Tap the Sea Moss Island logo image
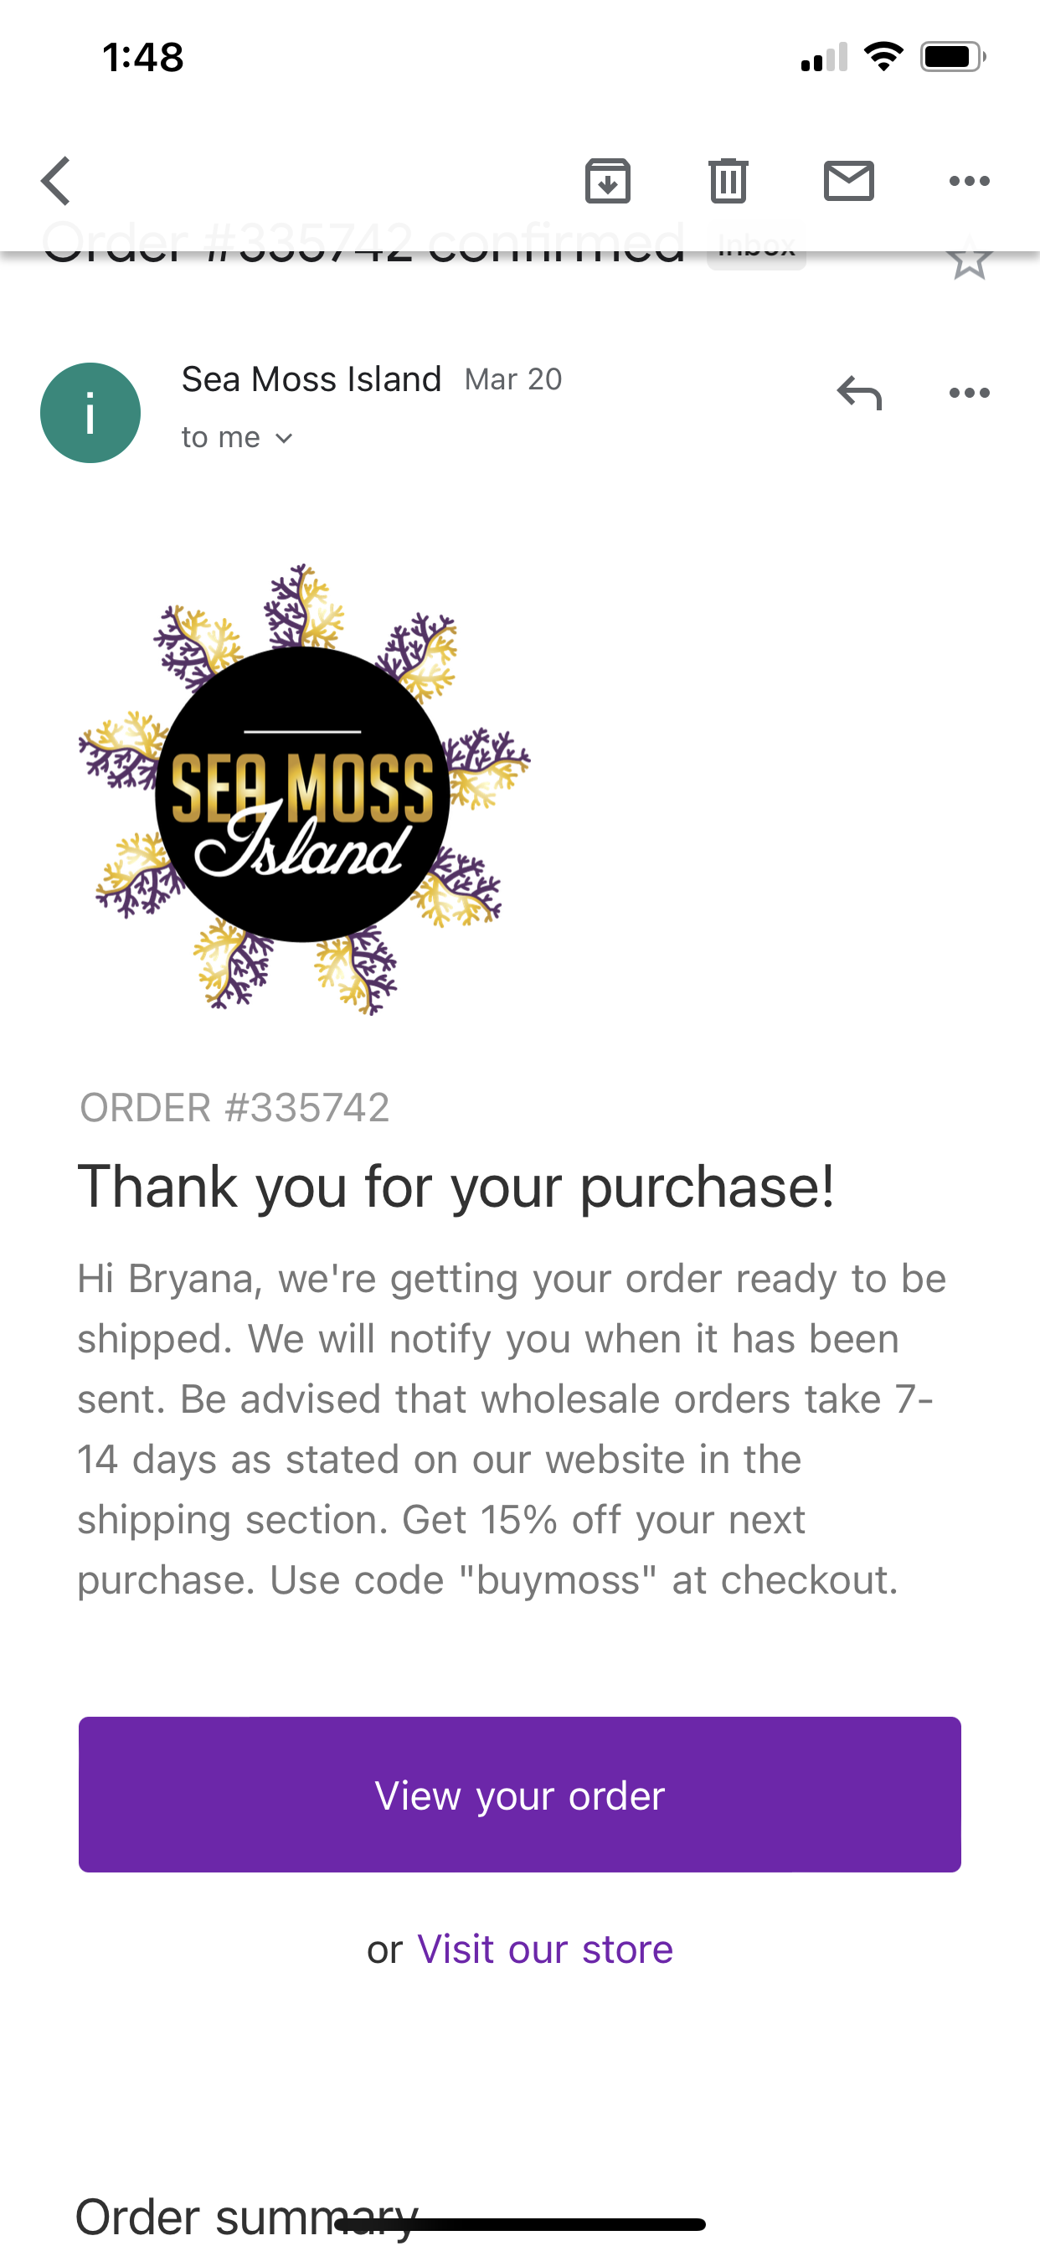The height and width of the screenshot is (2251, 1040). [x=304, y=789]
